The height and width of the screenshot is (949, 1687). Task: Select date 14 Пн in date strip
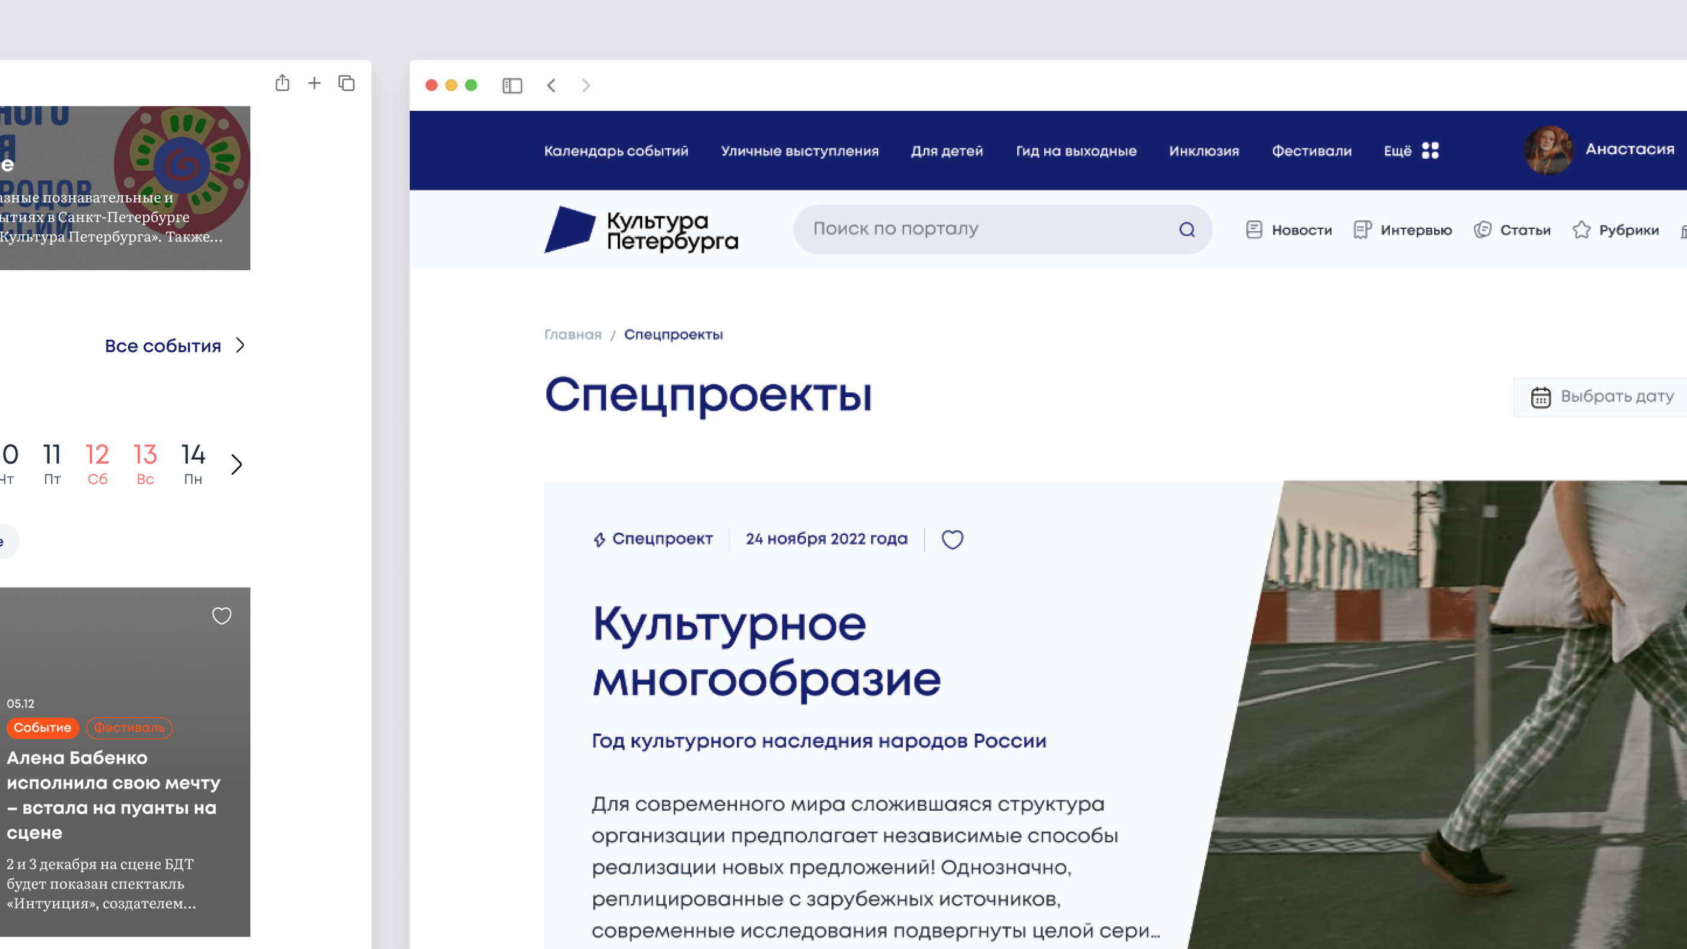[x=193, y=464]
